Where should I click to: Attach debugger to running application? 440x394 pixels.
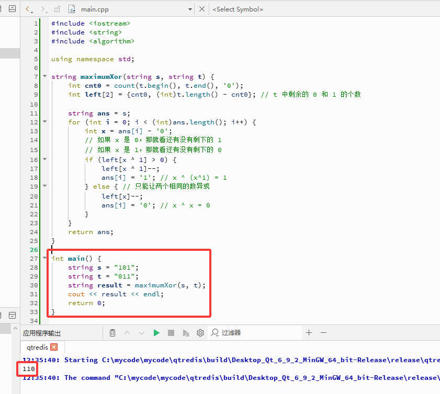(x=186, y=333)
